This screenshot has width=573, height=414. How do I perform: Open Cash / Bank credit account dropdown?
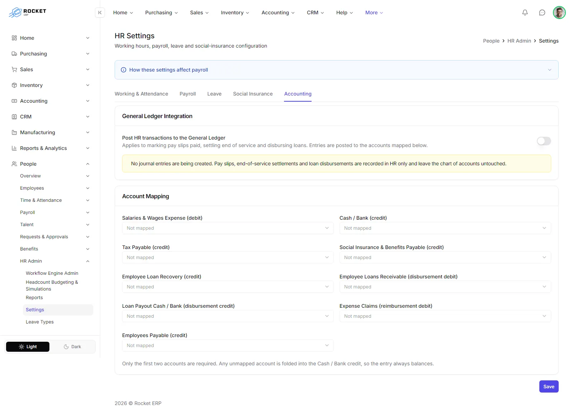[445, 228]
